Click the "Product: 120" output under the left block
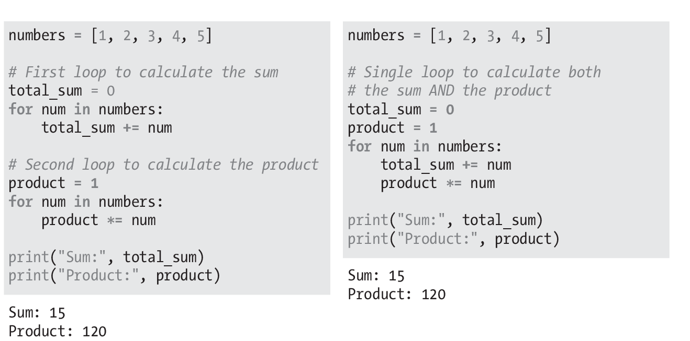The height and width of the screenshot is (341, 690). [58, 331]
